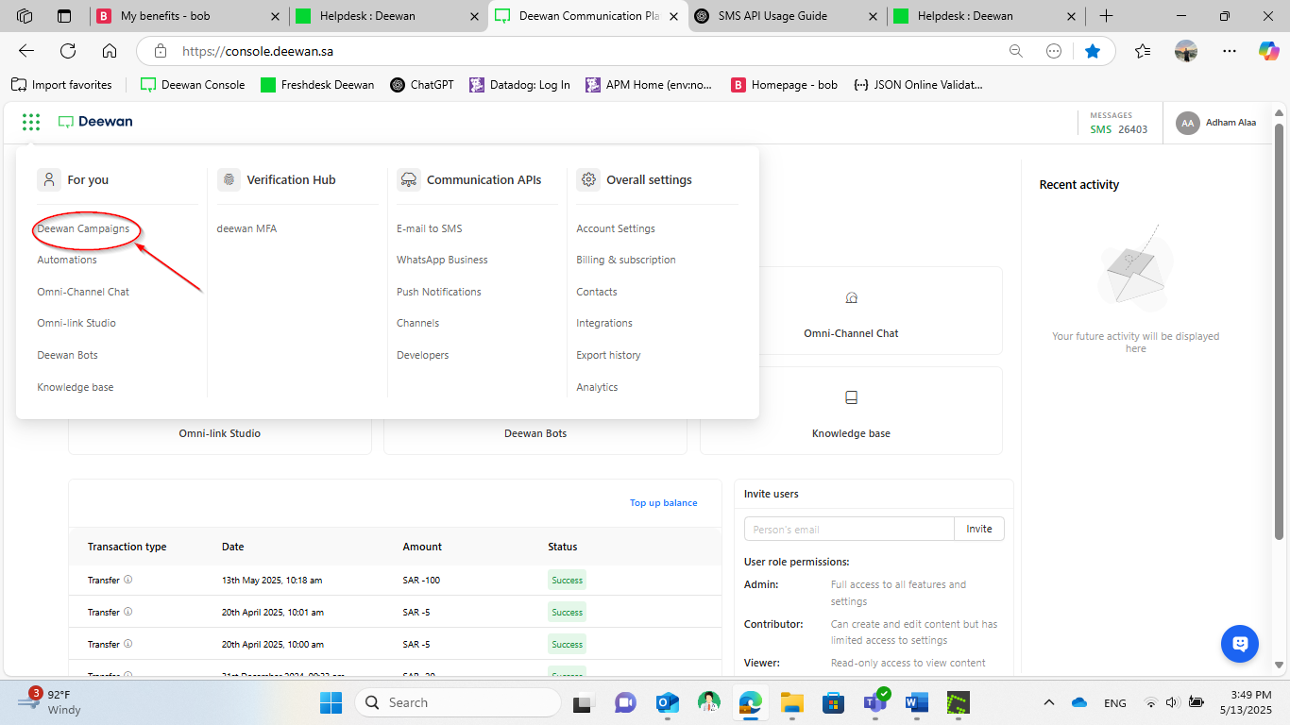Open Freshdesk Deewan bookmark
Screen dimensions: 1290x725
pos(317,85)
